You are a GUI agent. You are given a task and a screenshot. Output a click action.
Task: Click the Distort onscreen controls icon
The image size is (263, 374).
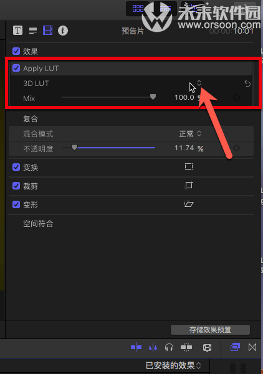(189, 204)
